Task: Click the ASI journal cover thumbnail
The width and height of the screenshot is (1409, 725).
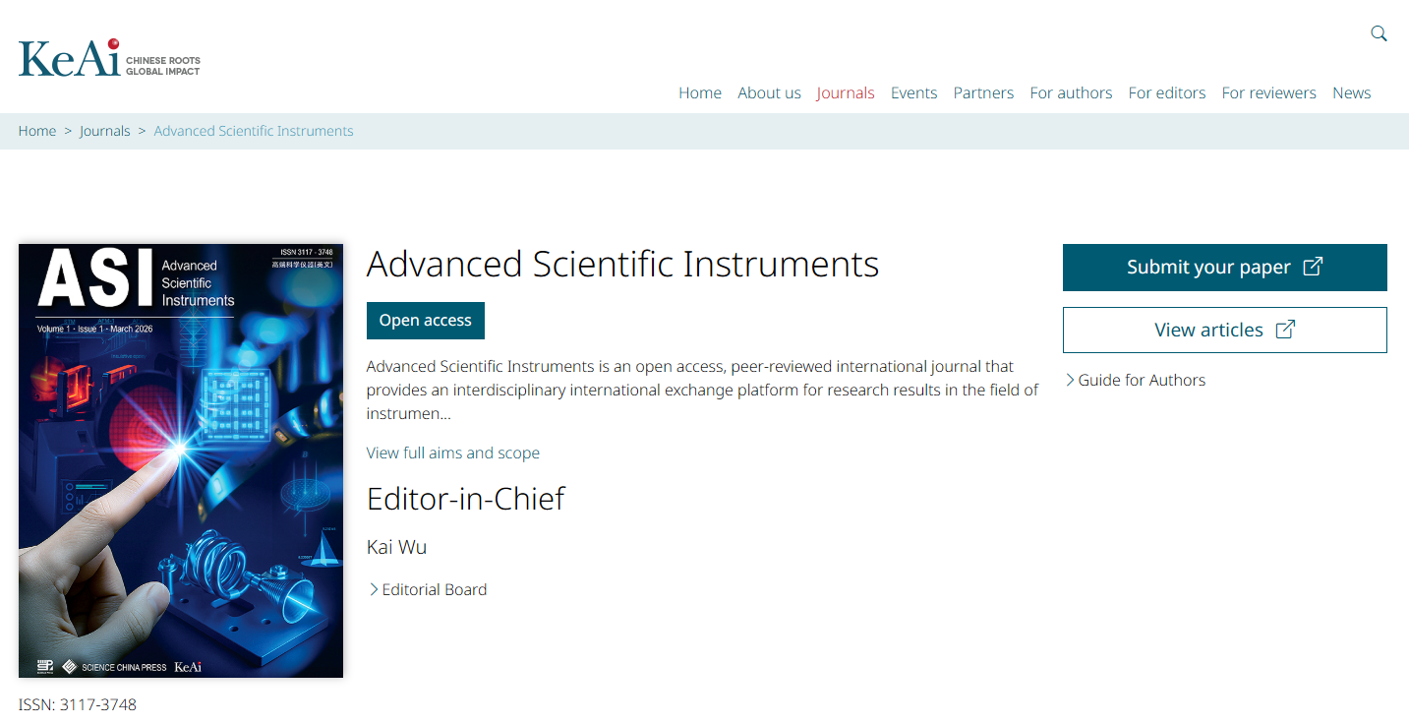Action: pyautogui.click(x=181, y=460)
